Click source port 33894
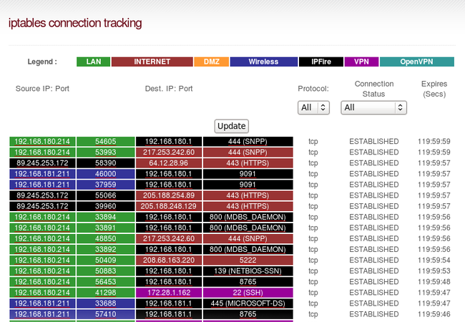 click(106, 217)
